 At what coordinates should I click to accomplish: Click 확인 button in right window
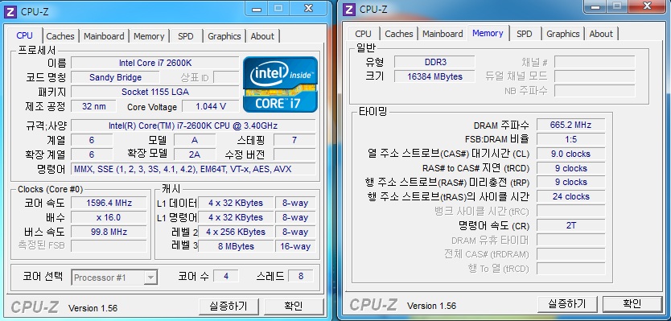tap(632, 304)
